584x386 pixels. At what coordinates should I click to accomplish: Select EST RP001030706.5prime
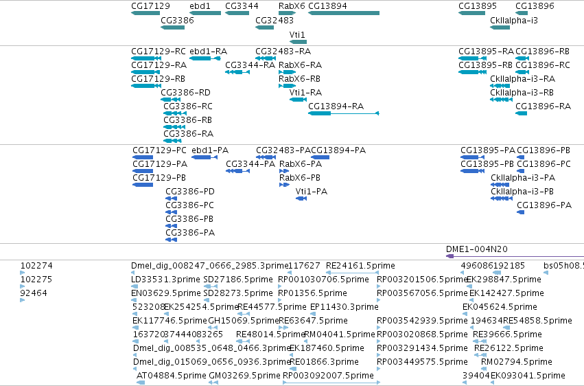(x=280, y=286)
